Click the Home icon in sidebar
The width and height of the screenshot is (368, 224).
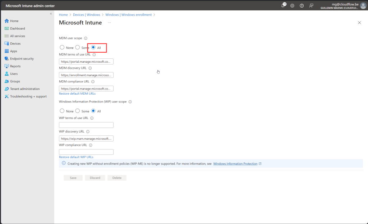coord(6,21)
